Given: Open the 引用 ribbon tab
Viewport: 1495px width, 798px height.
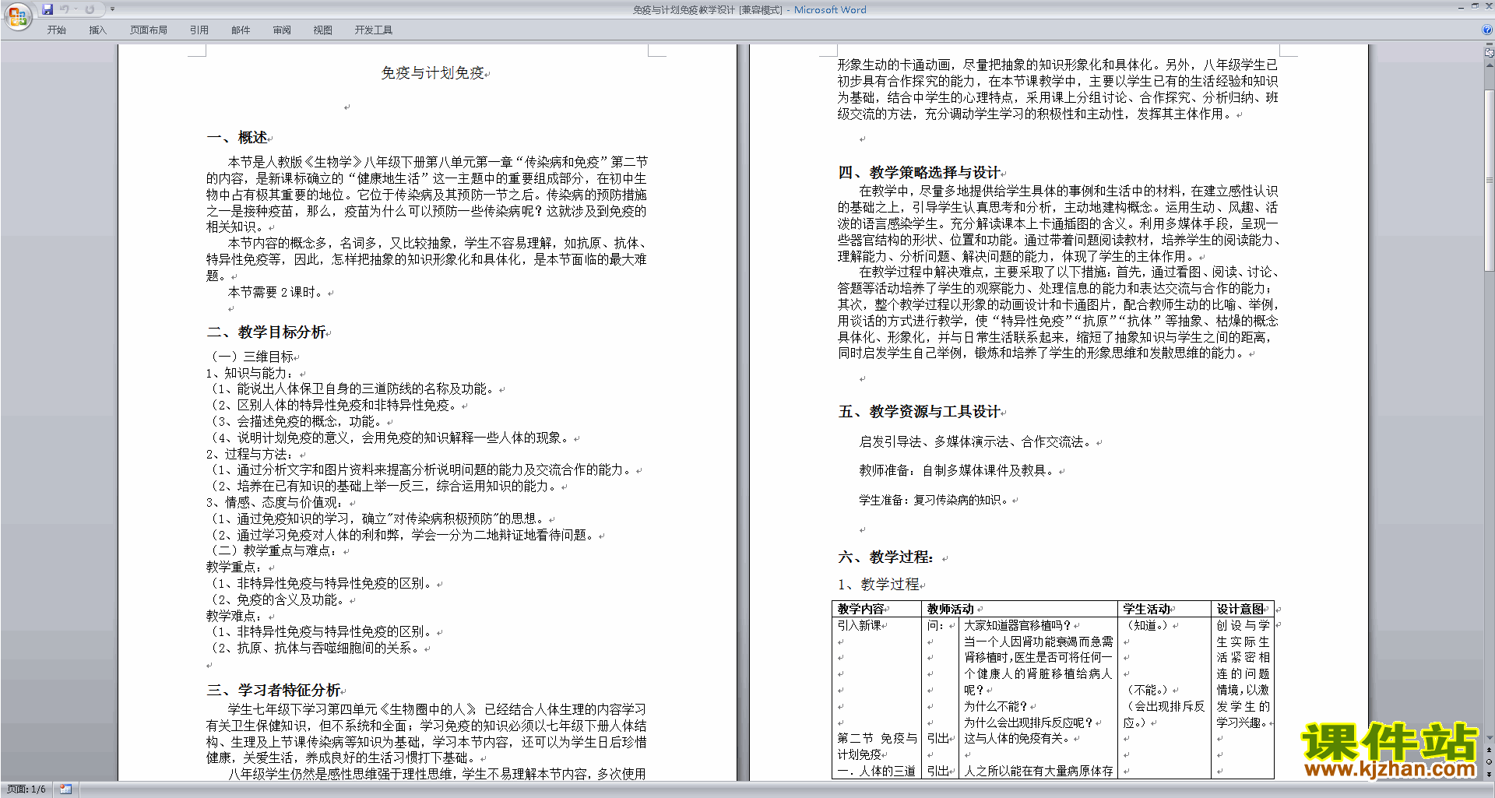Looking at the screenshot, I should pos(199,30).
